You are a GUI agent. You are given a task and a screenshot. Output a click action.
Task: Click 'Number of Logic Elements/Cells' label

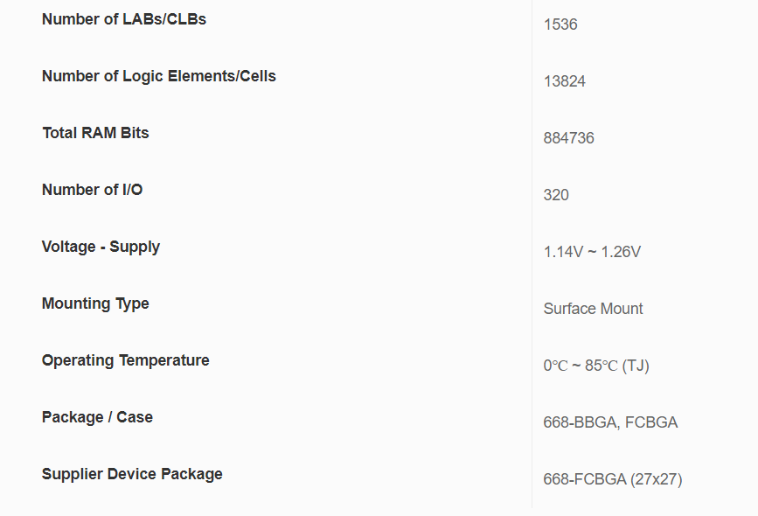click(x=158, y=76)
